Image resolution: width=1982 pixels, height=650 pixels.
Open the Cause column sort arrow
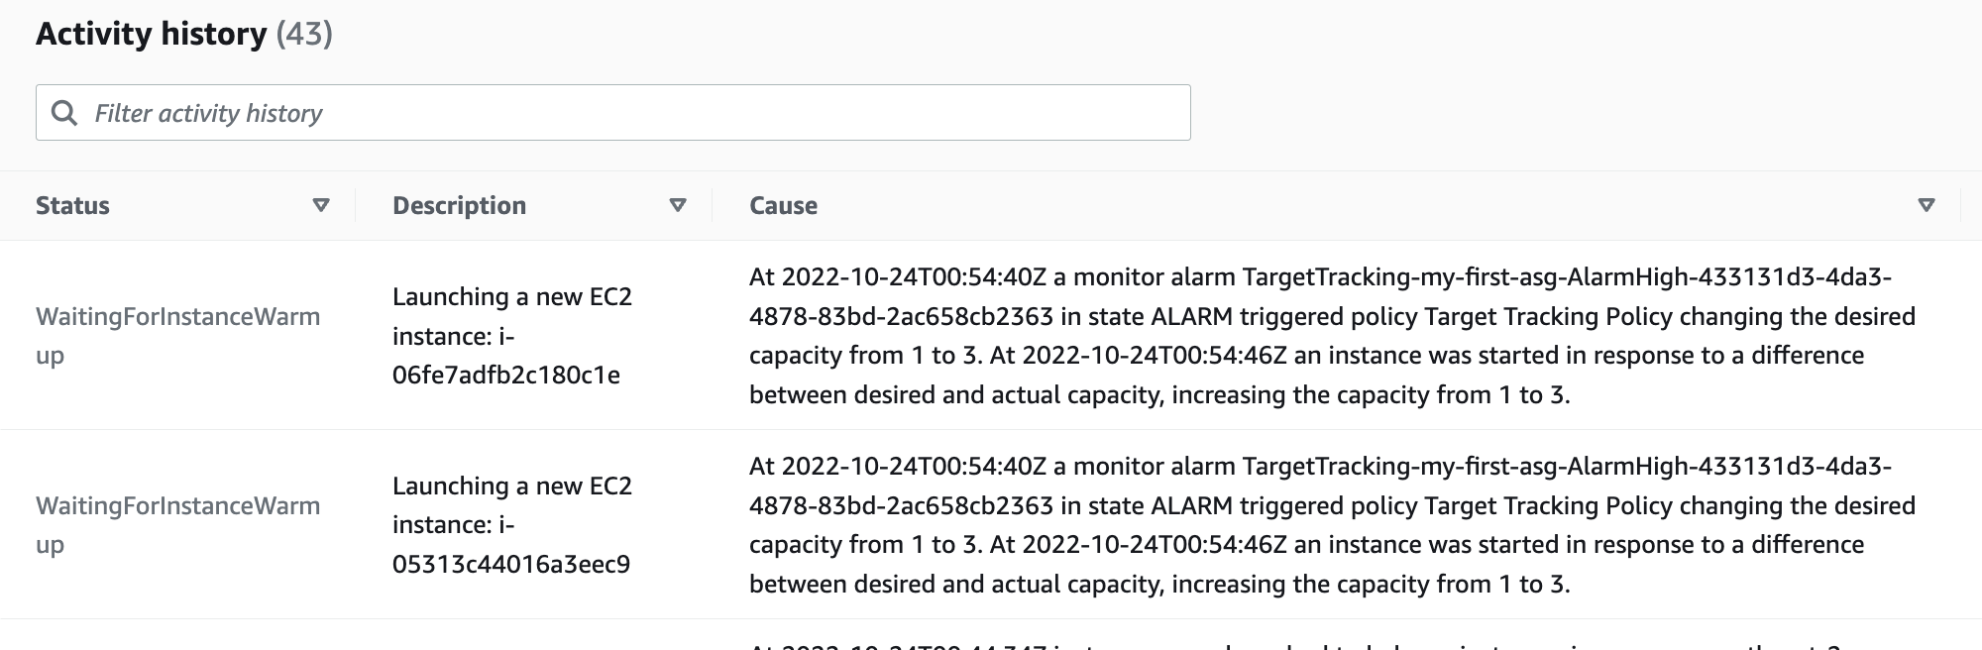(x=1927, y=205)
